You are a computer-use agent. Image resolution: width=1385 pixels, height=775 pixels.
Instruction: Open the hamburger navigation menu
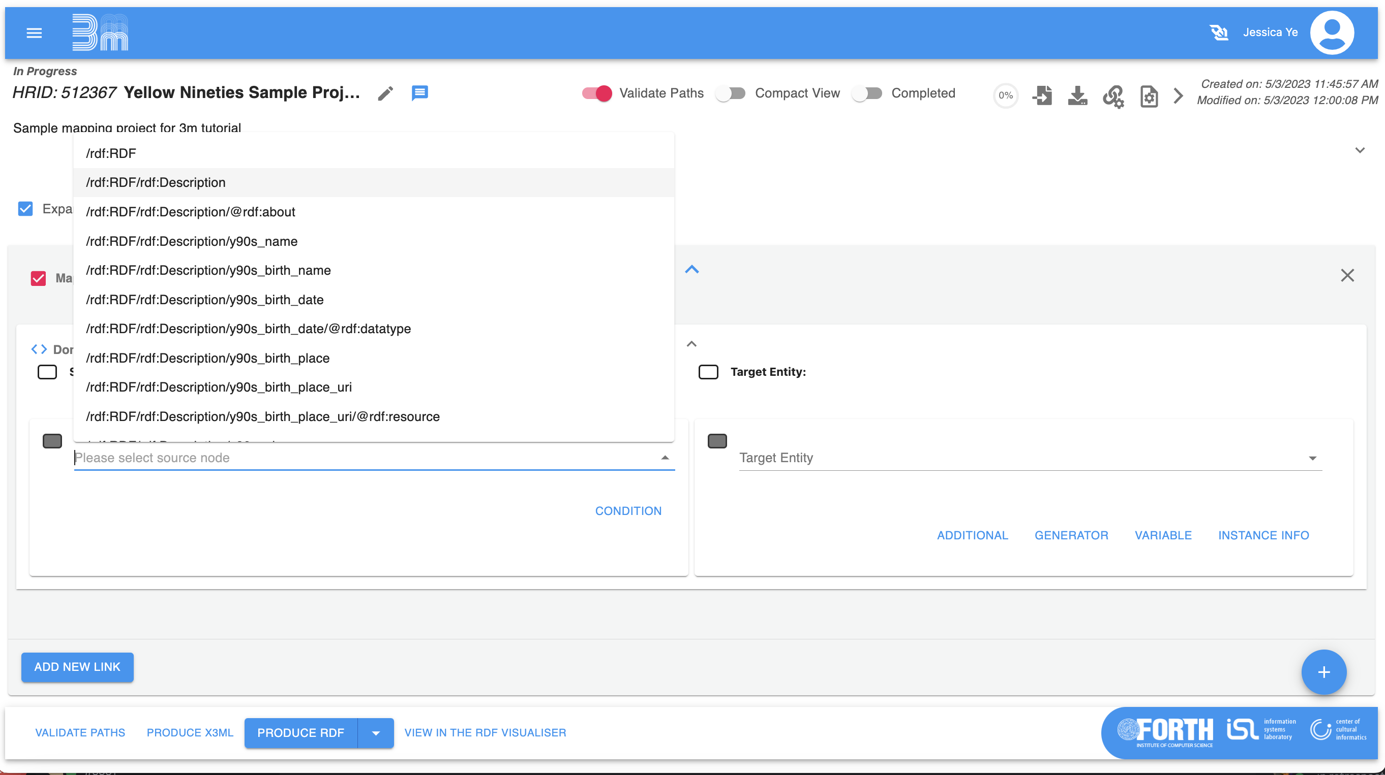34,33
